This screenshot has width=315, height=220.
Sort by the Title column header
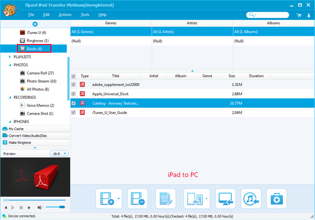click(115, 76)
